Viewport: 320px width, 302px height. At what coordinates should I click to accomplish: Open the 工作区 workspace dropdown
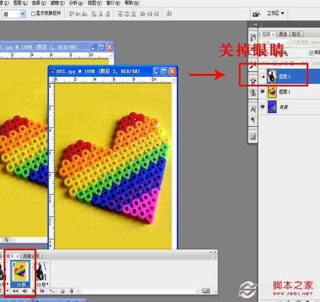pyautogui.click(x=275, y=13)
